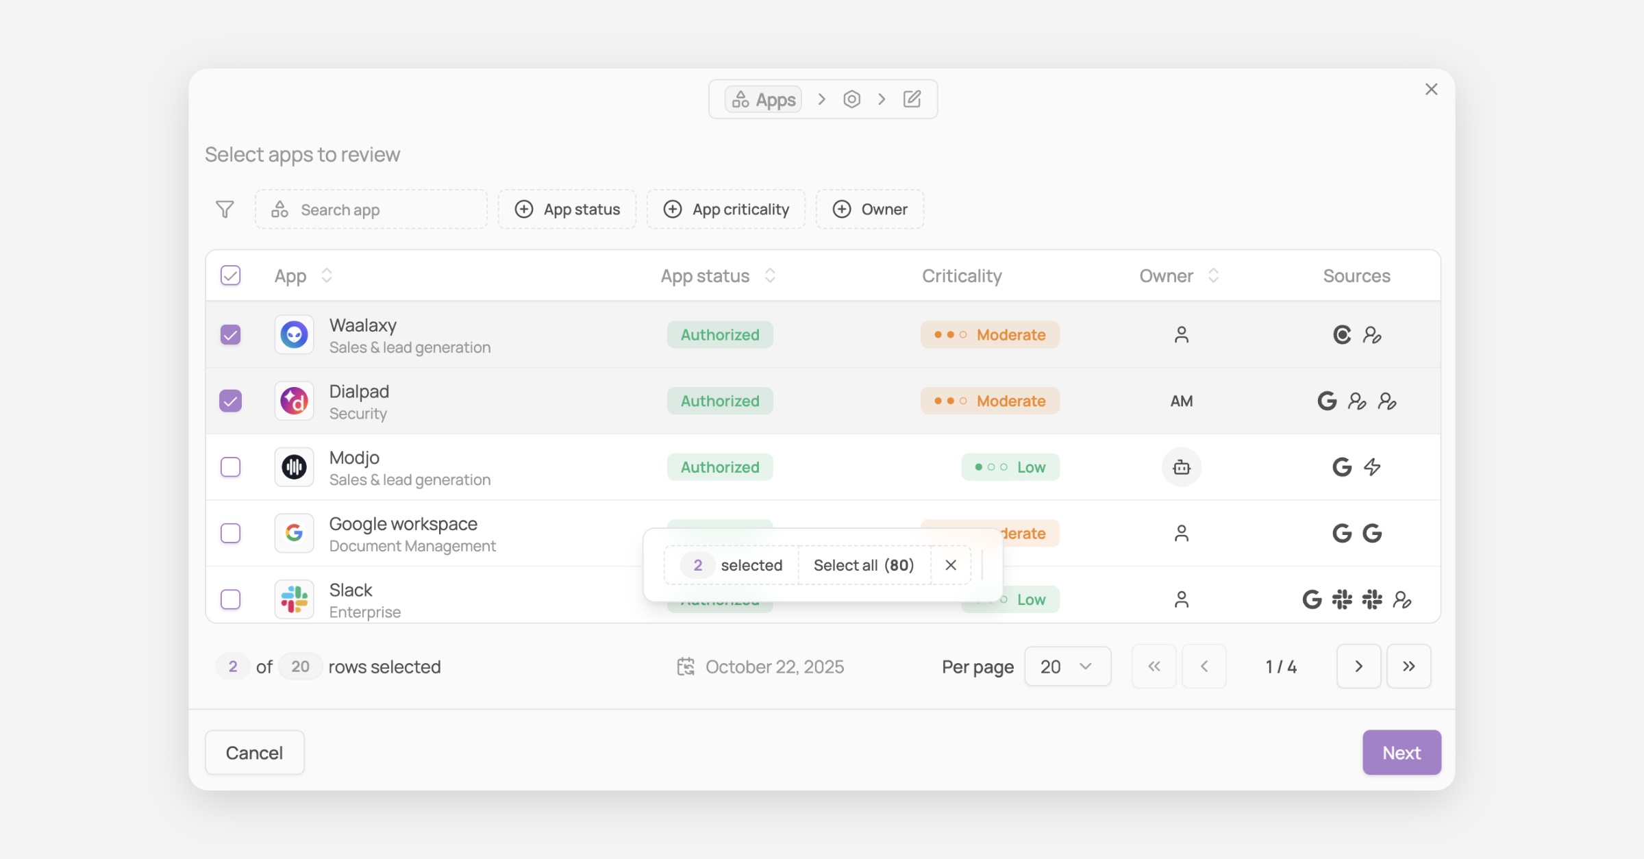Open the App criticality filter

[x=726, y=210]
